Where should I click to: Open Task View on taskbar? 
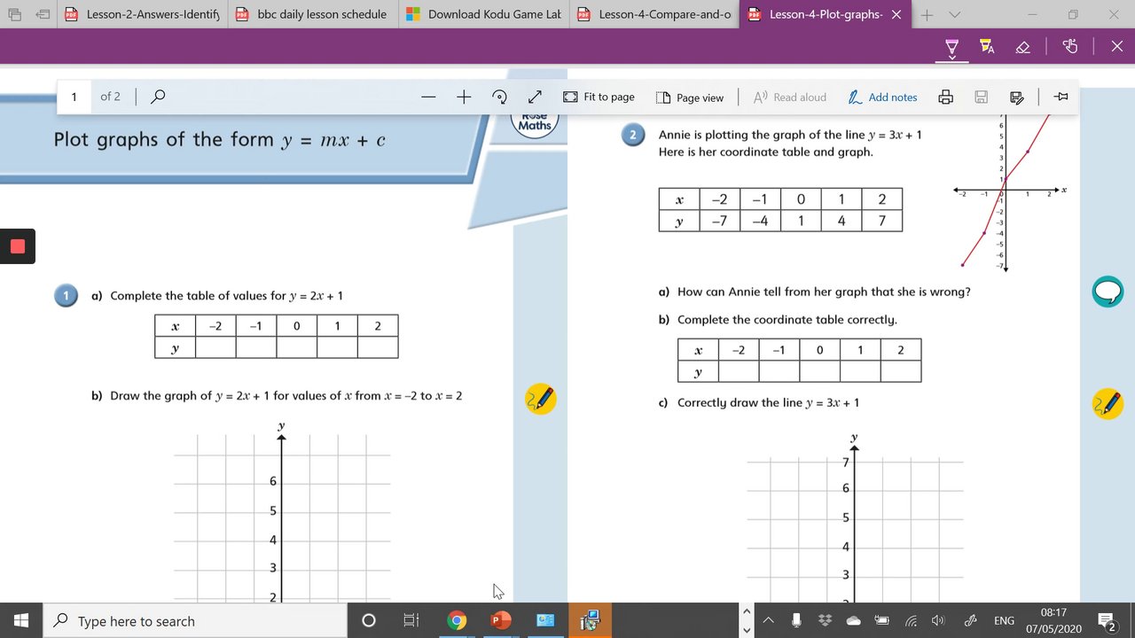(411, 620)
